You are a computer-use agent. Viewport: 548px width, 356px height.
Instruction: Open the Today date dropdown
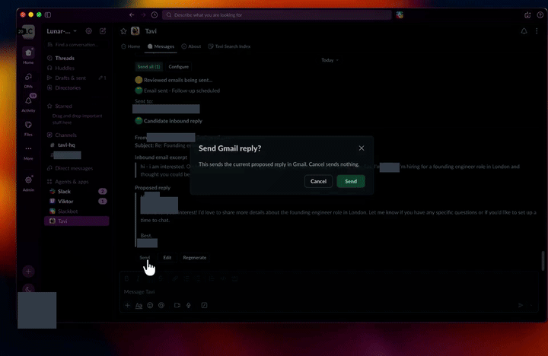[330, 60]
